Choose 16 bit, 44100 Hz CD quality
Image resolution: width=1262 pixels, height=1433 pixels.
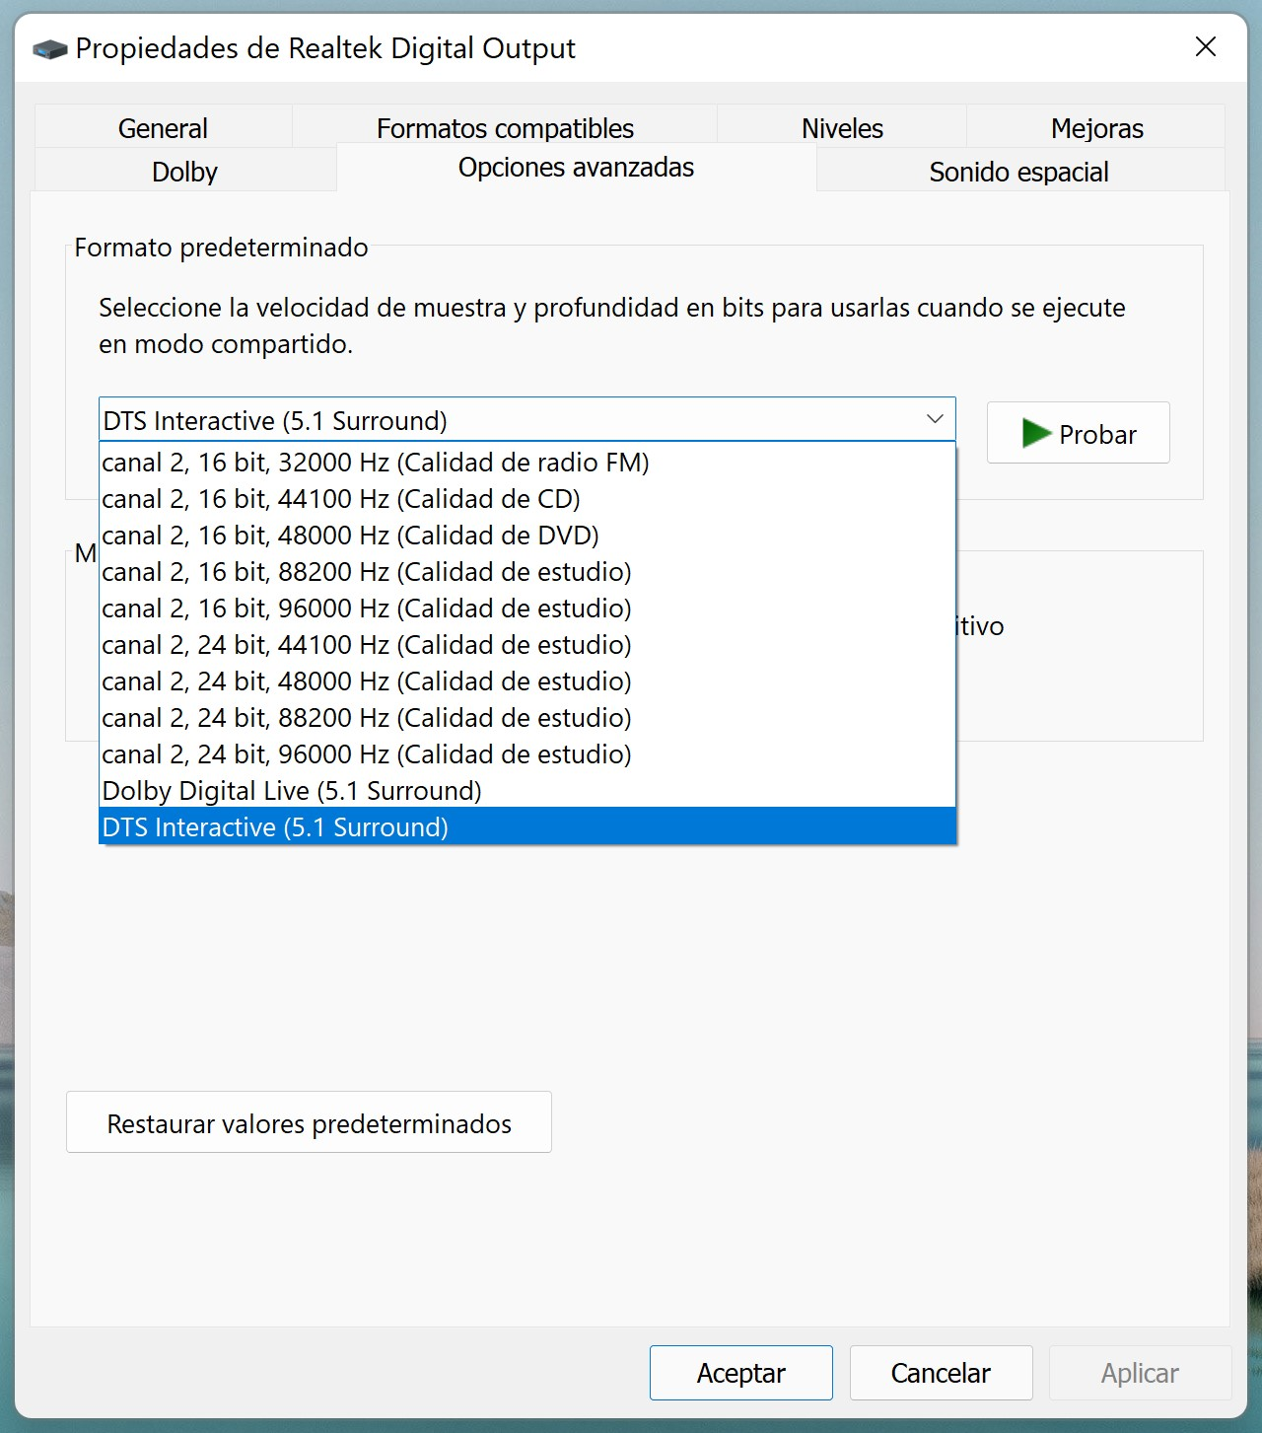[x=527, y=499]
